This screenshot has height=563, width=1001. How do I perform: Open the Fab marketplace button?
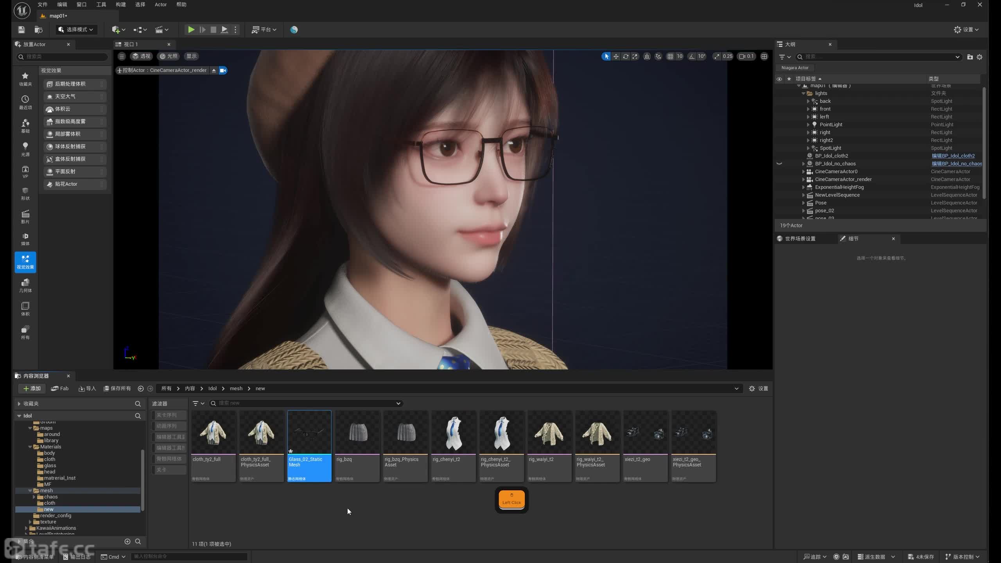coord(60,388)
